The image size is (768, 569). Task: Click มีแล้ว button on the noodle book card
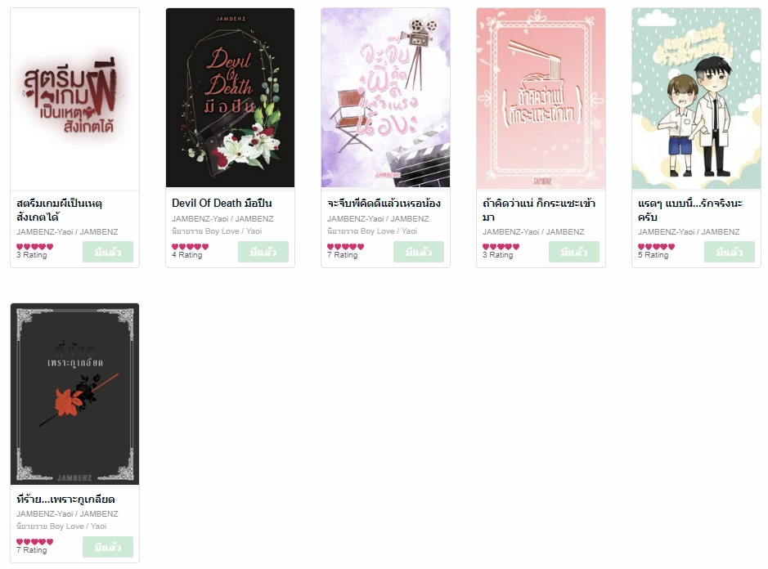(x=573, y=252)
